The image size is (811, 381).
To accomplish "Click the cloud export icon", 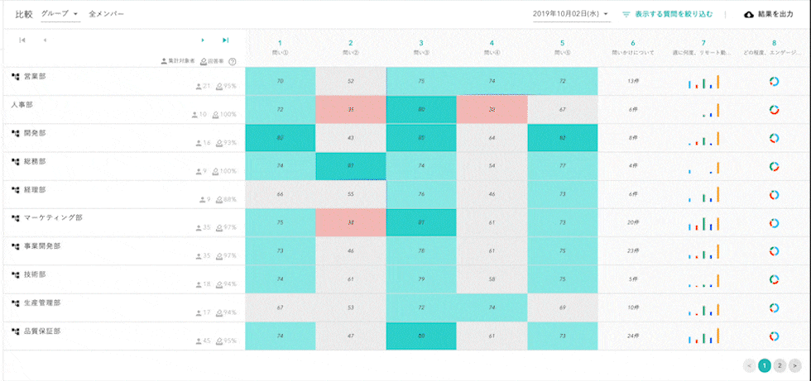I will 749,14.
